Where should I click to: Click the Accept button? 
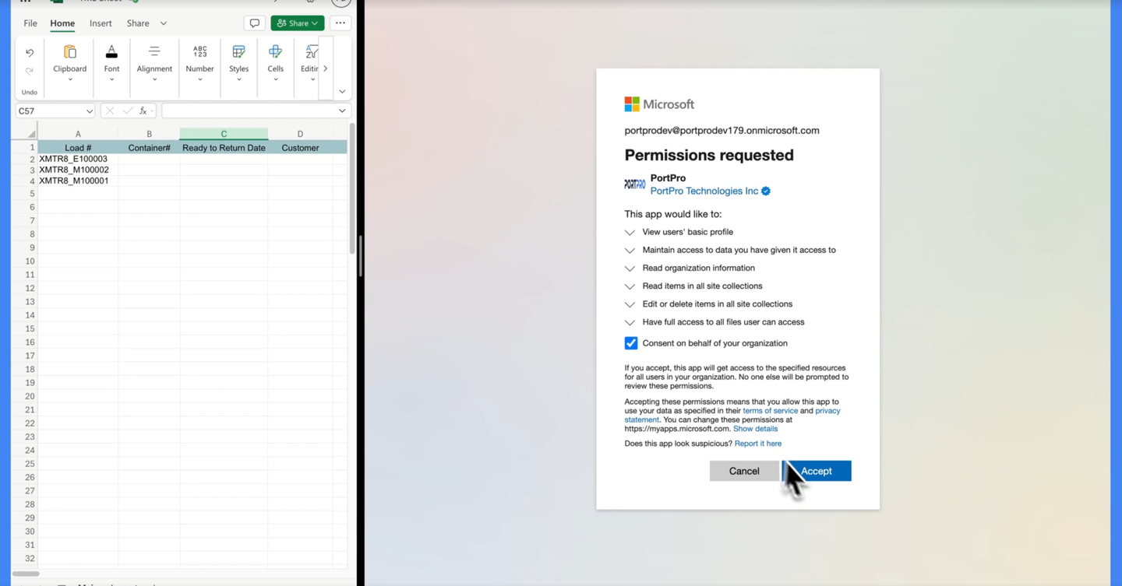coord(817,471)
